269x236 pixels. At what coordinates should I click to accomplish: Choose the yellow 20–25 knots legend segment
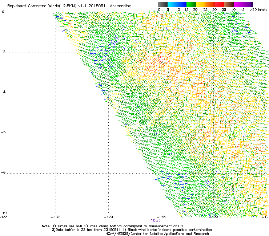201,4
